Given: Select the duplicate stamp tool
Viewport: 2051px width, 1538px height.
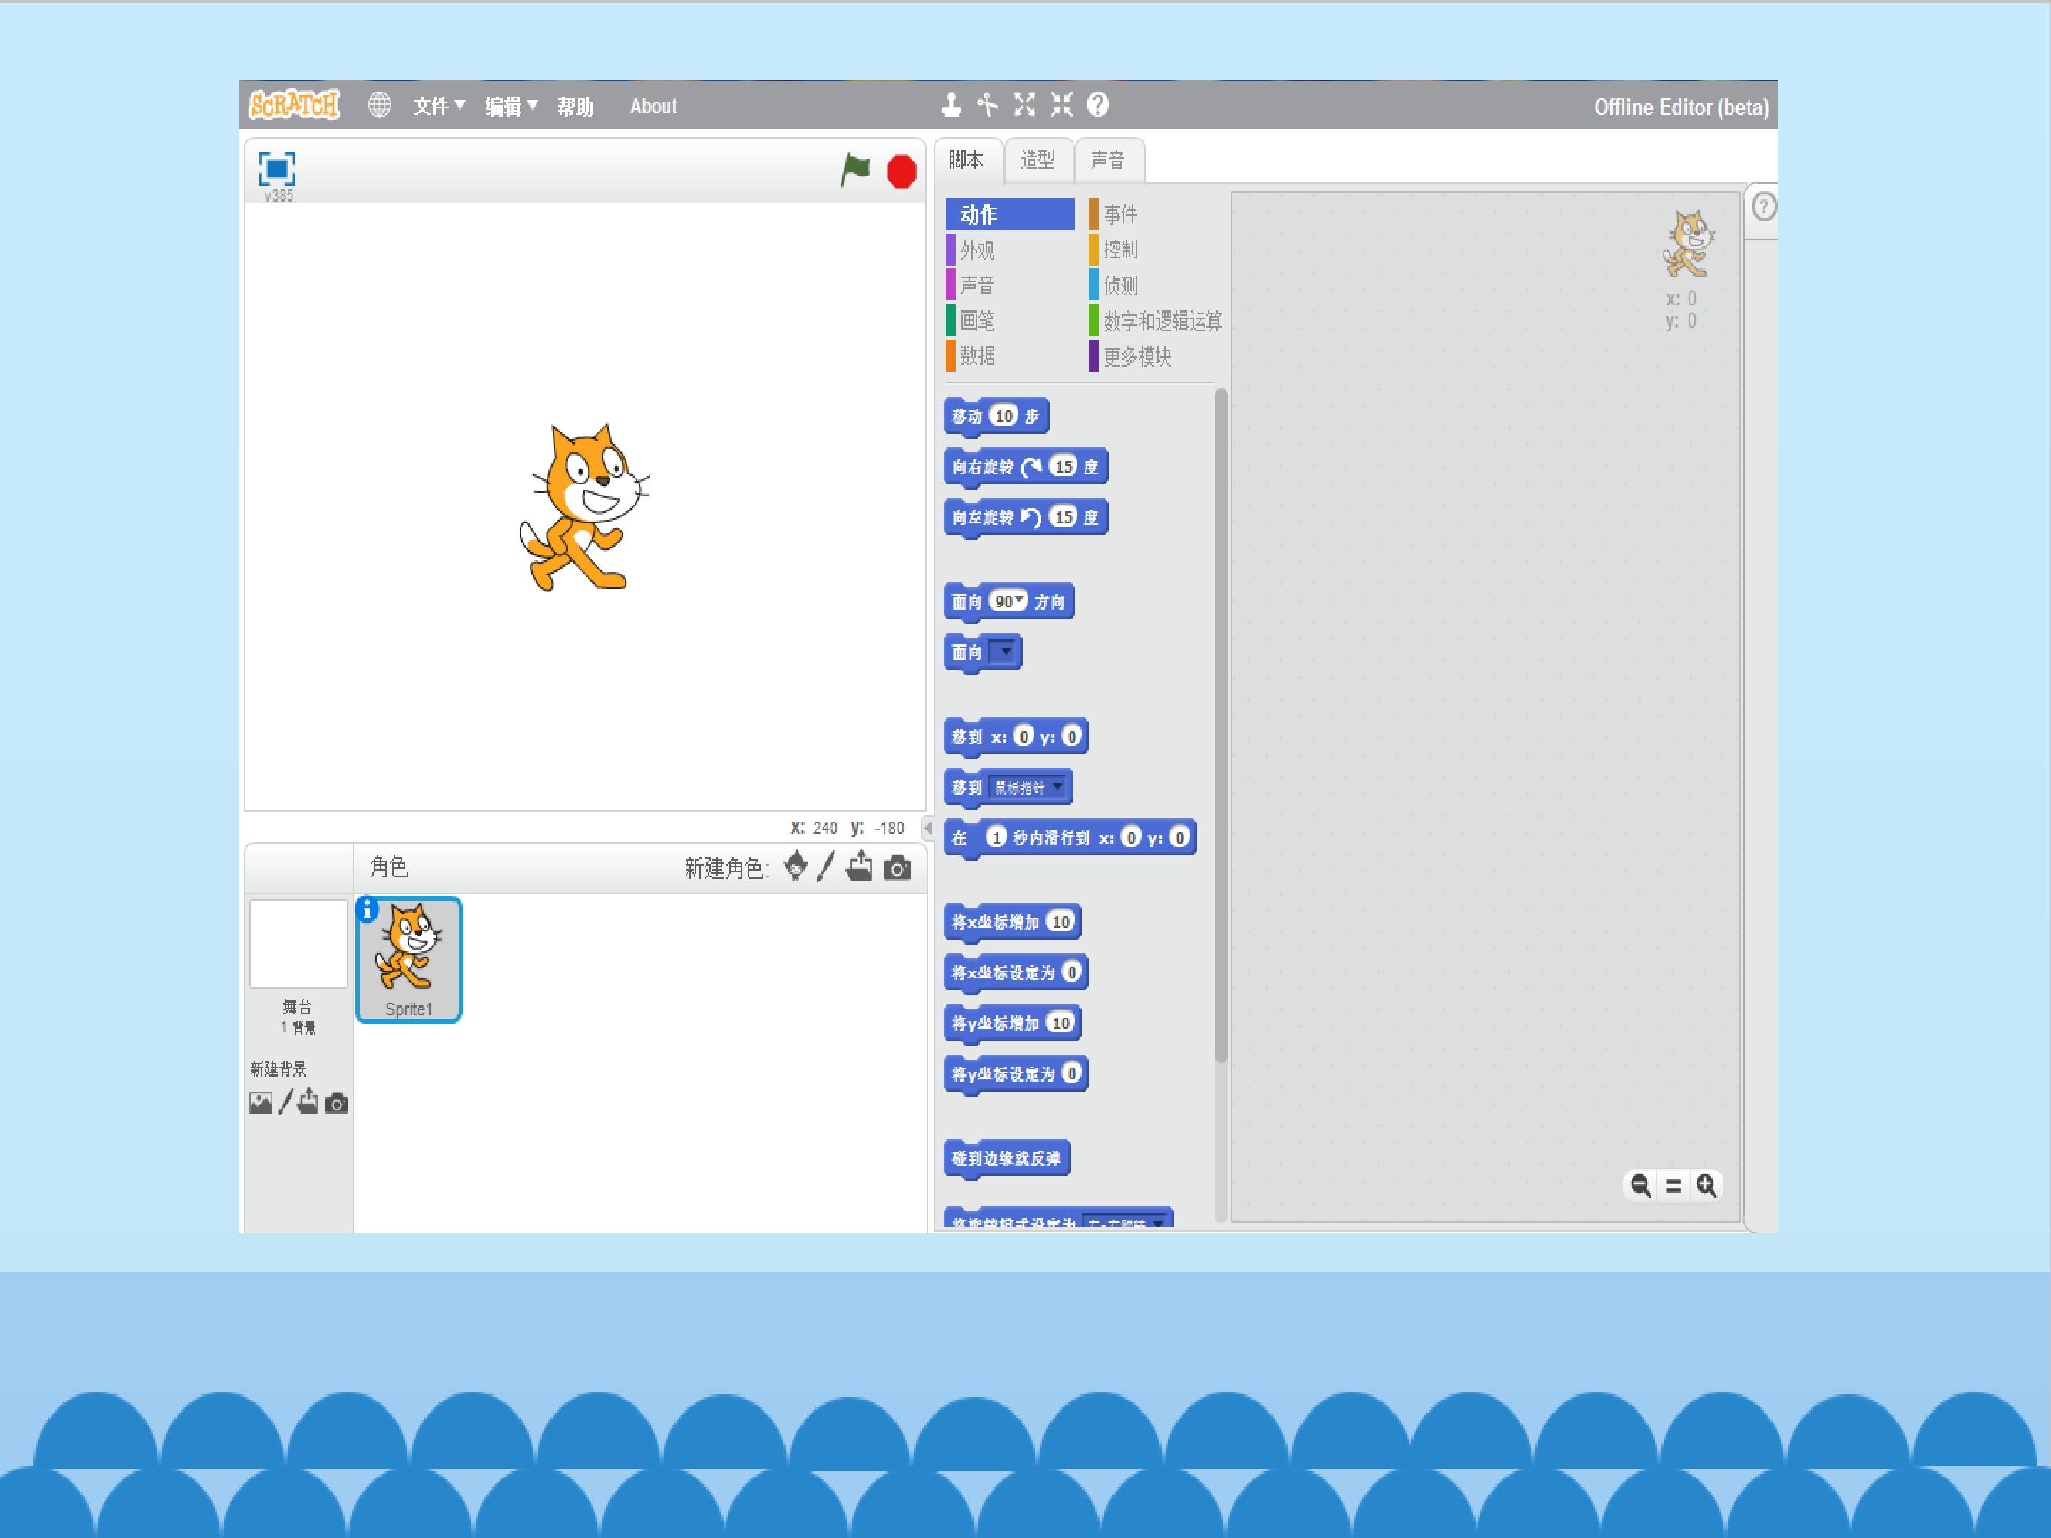Looking at the screenshot, I should pos(951,105).
